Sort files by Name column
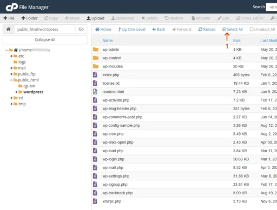This screenshot has height=210, width=277. tap(108, 40)
